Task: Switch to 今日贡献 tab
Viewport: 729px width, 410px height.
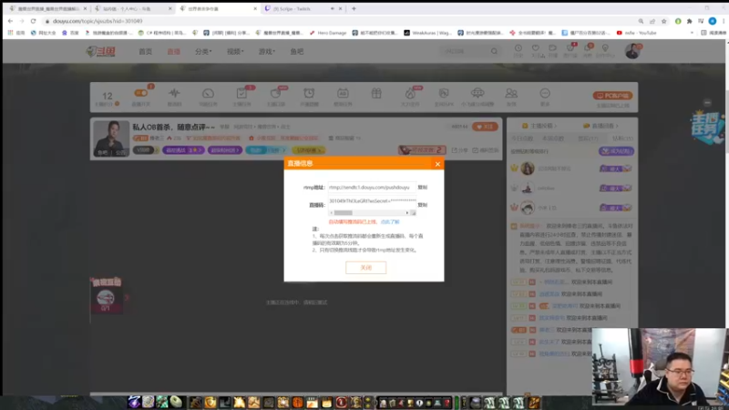Action: [x=522, y=138]
